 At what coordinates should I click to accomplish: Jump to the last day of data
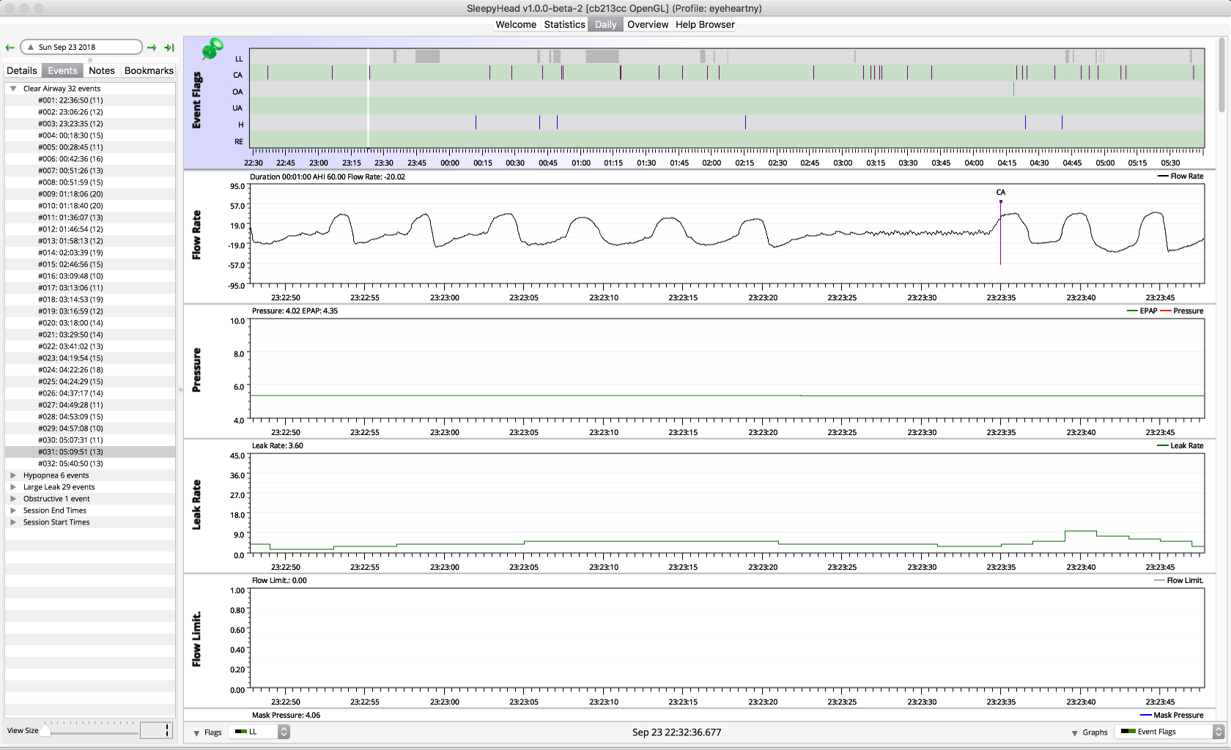[x=169, y=48]
